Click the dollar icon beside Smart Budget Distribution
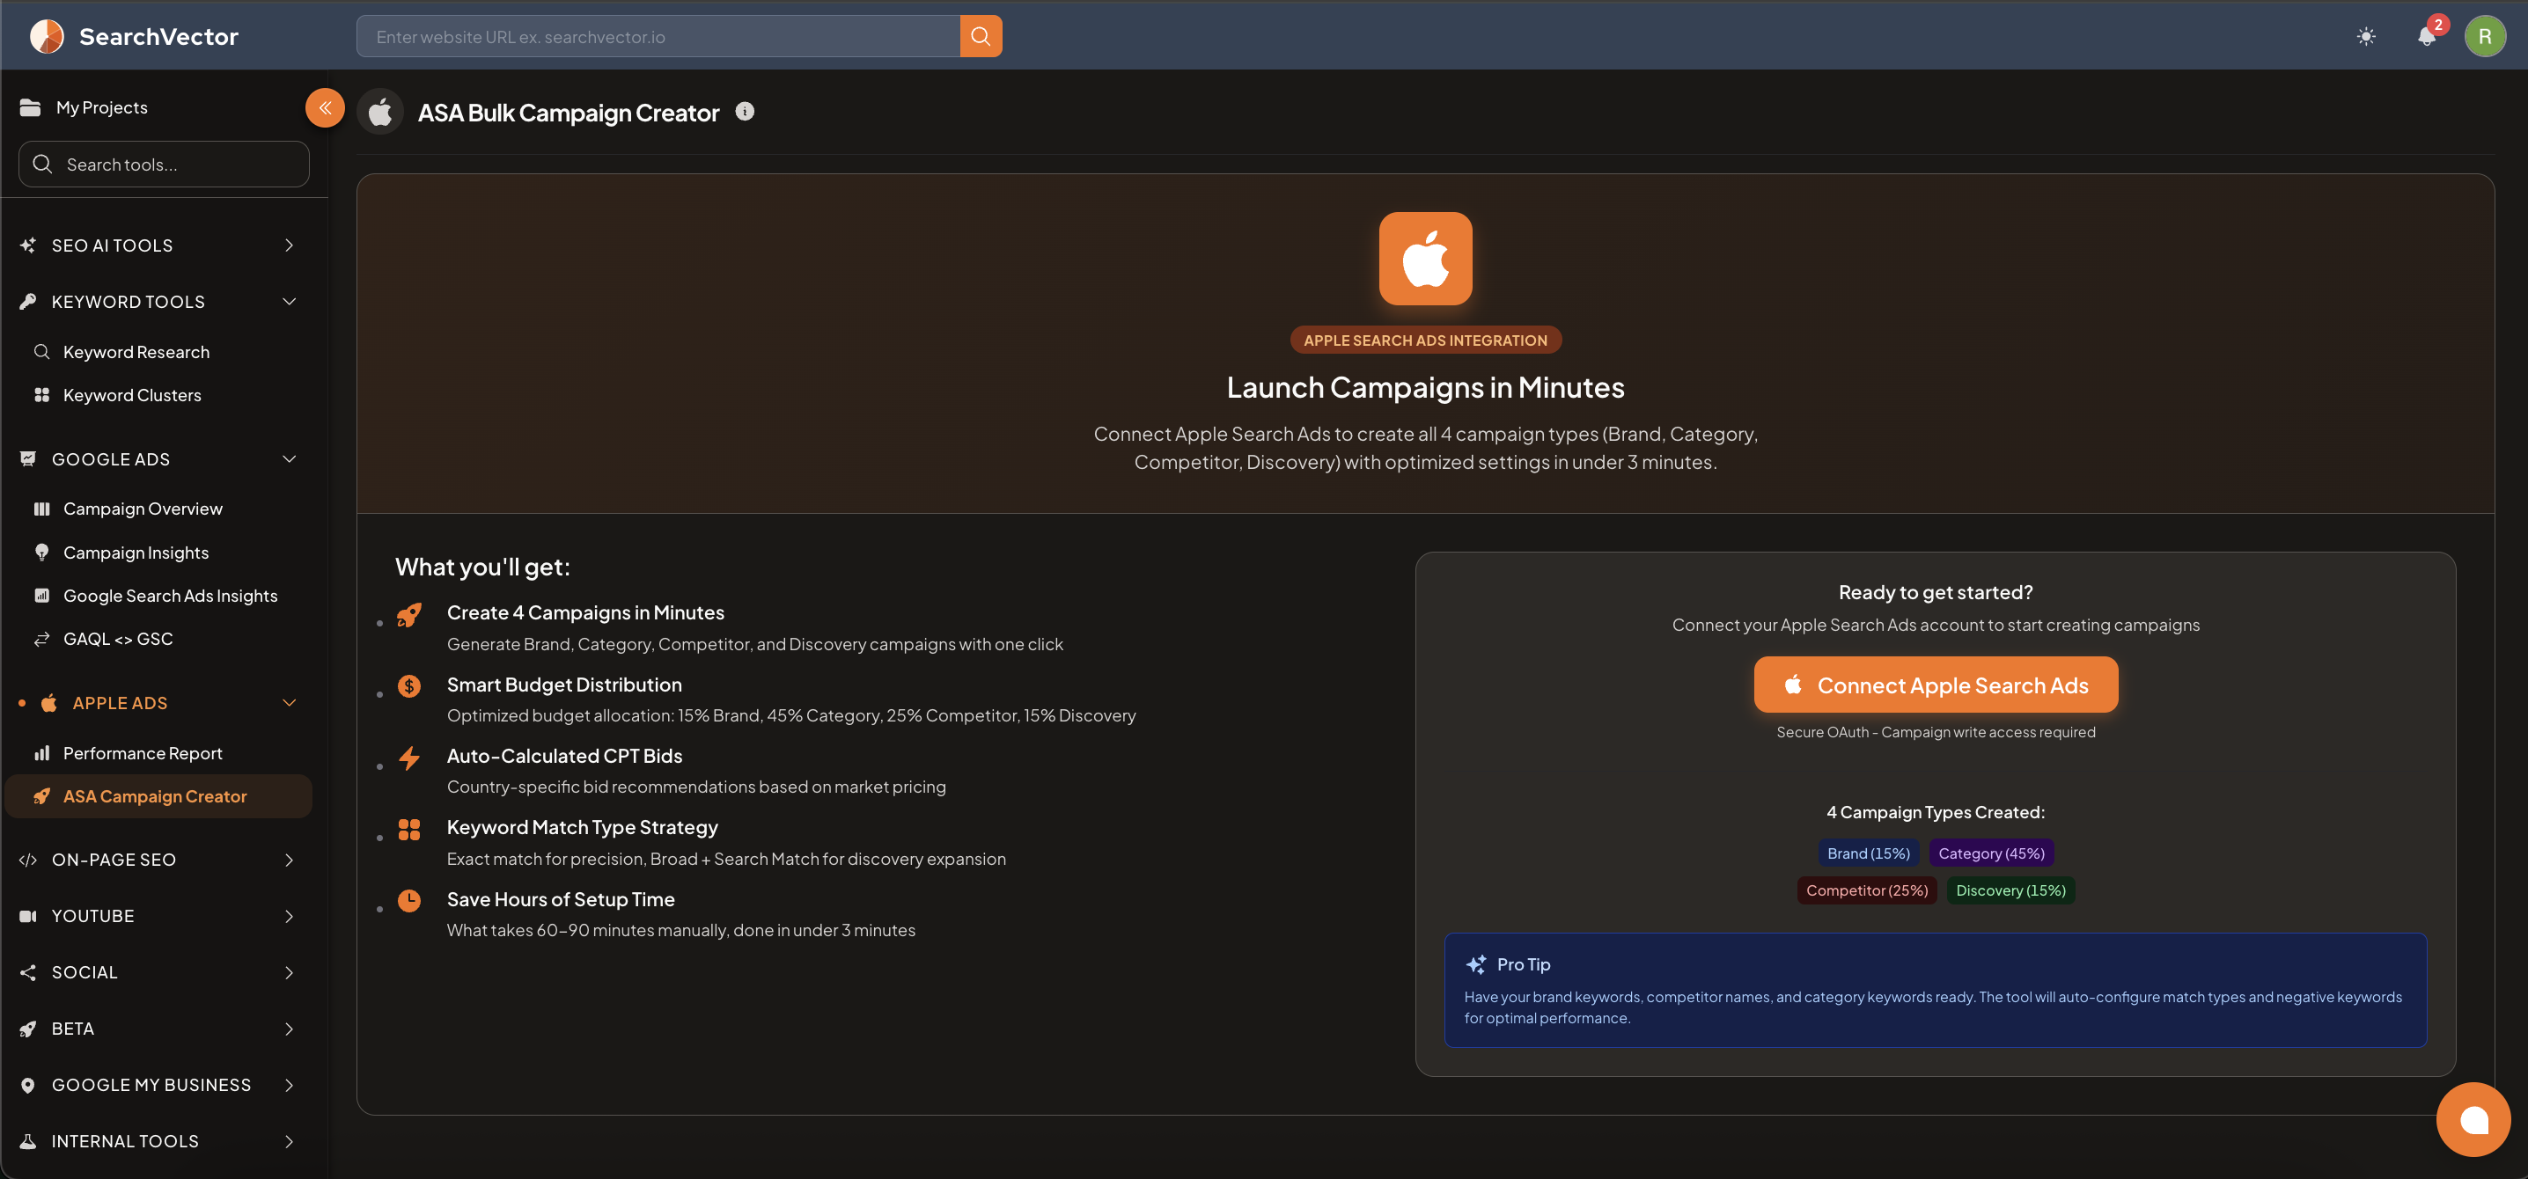The width and height of the screenshot is (2528, 1179). point(409,685)
